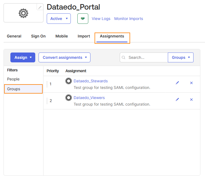Switch to the Import tab
Viewport: 205px width, 186px height.
pyautogui.click(x=84, y=36)
